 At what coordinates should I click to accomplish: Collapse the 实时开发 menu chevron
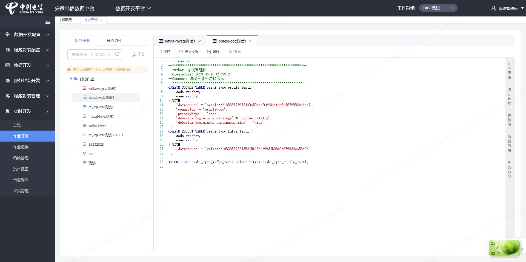pos(48,111)
